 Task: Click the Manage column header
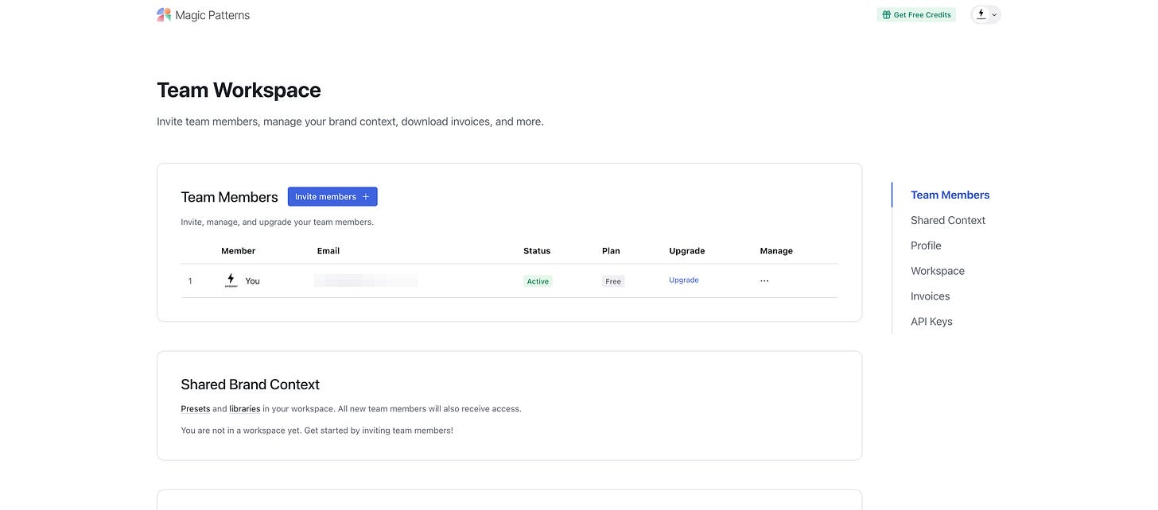pyautogui.click(x=776, y=251)
